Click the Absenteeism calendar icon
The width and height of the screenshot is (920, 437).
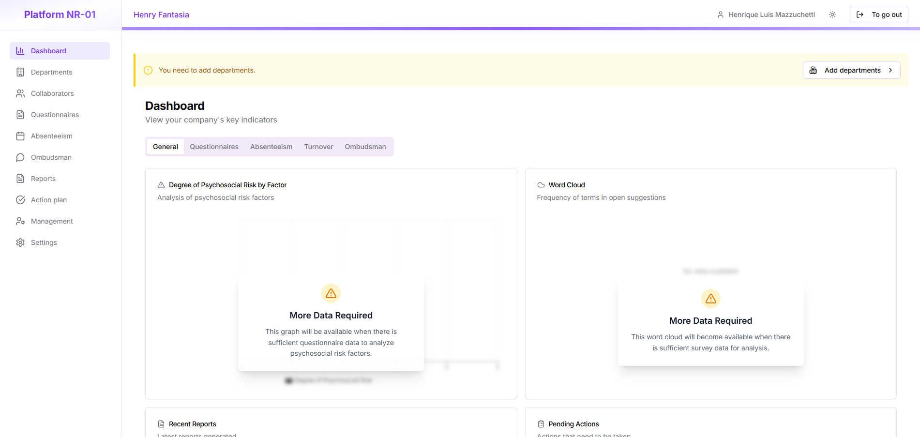pos(20,136)
